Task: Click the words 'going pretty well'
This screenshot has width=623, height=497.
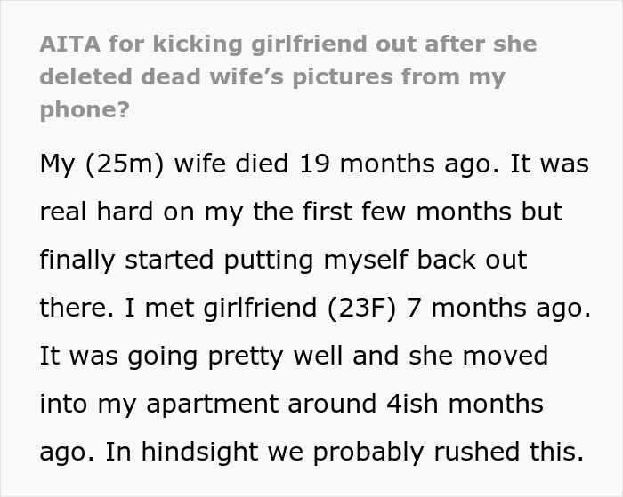Action: coord(235,356)
